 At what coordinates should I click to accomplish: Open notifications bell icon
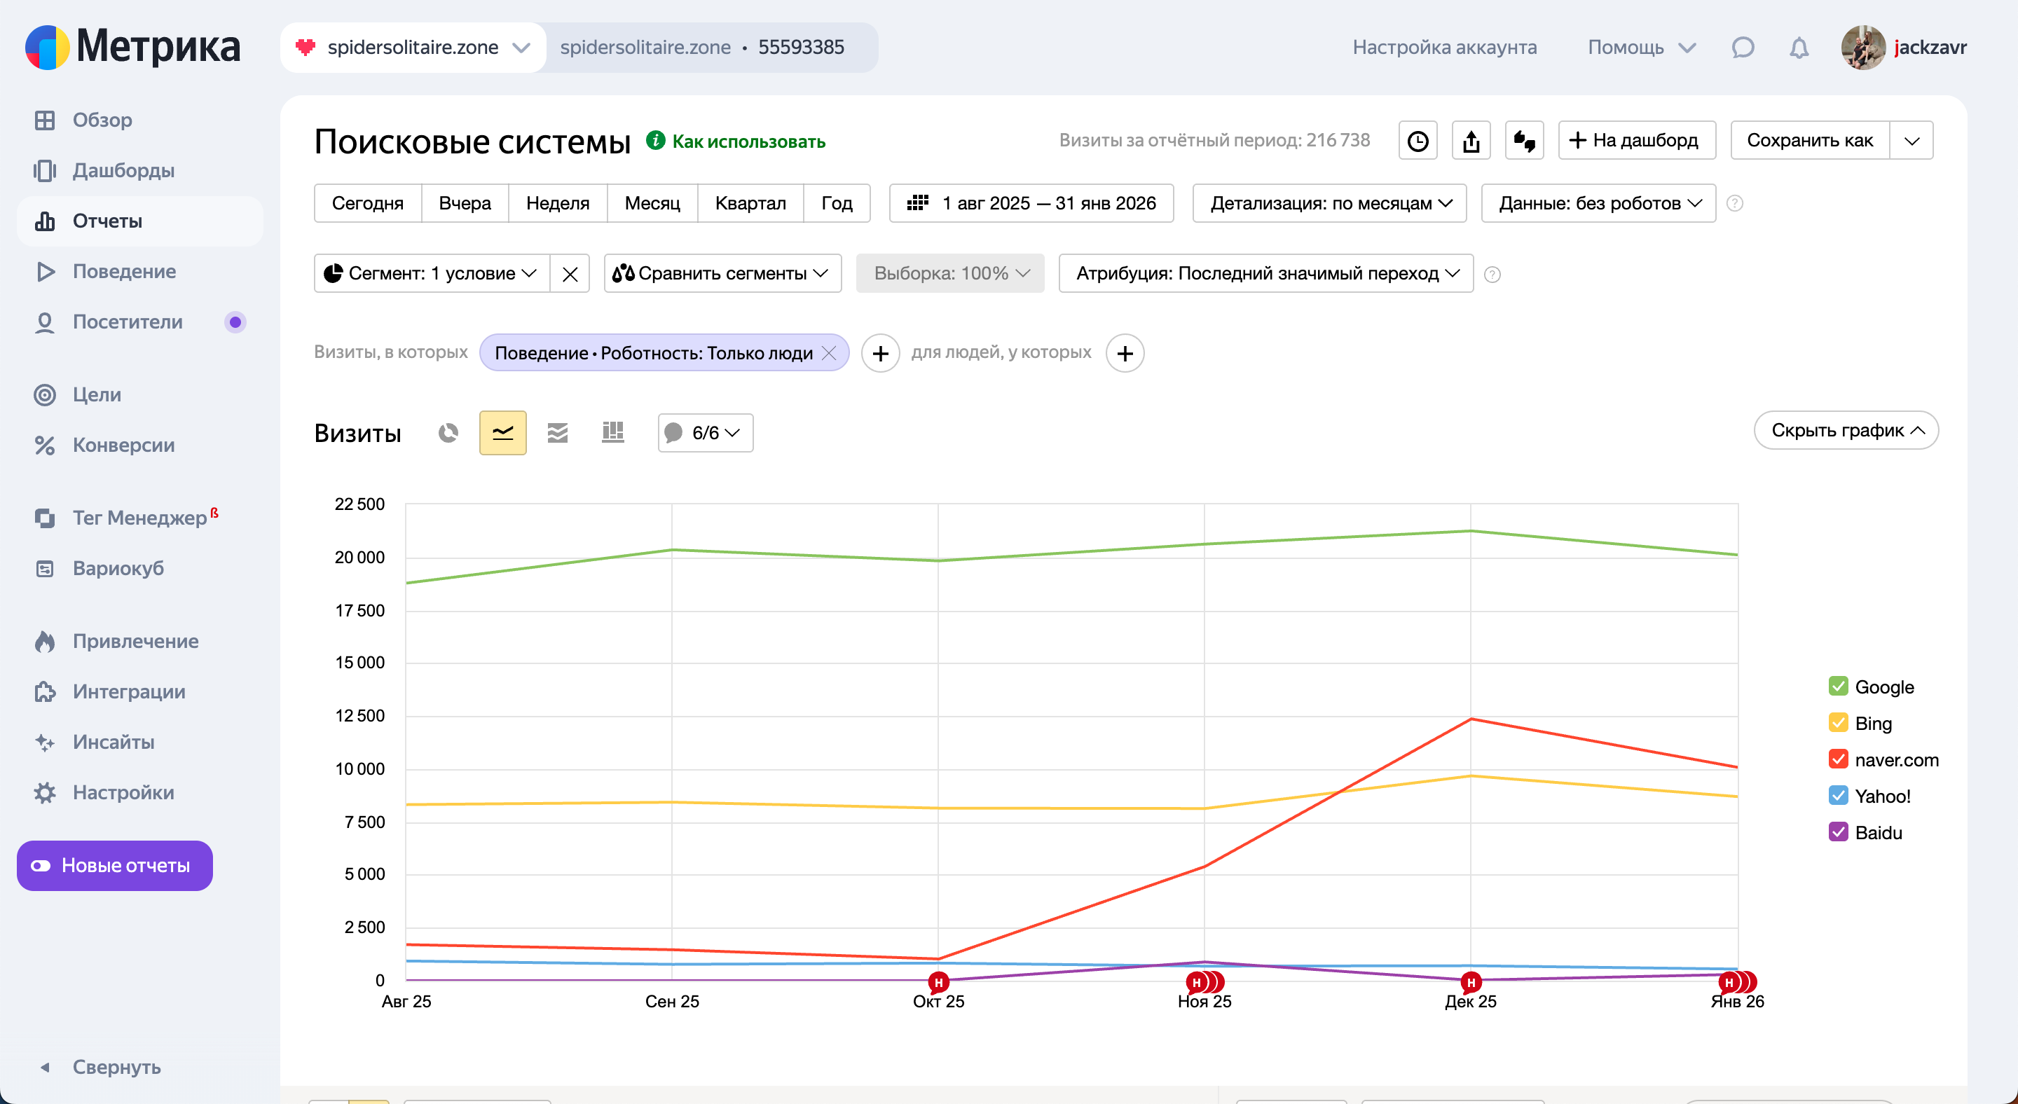(x=1799, y=48)
